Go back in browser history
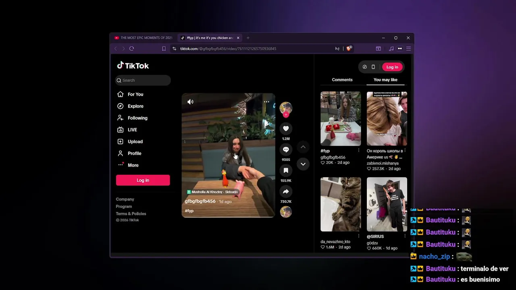Viewport: 516px width, 290px height. point(116,49)
